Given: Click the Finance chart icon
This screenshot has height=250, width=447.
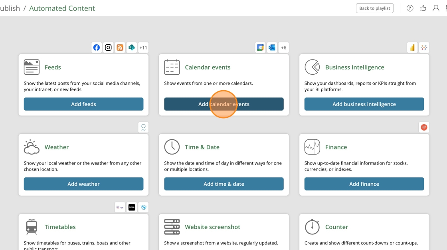Looking at the screenshot, I should tap(312, 147).
